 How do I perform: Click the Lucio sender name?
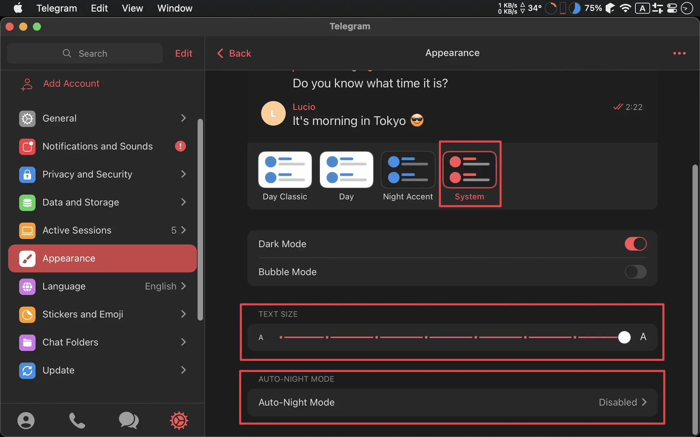click(304, 107)
